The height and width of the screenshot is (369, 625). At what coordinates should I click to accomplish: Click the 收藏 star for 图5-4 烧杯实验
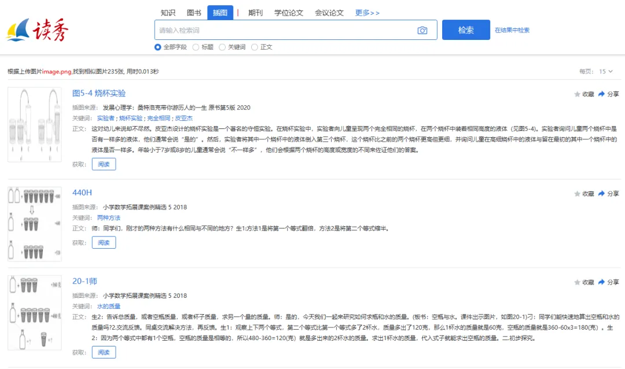point(577,94)
